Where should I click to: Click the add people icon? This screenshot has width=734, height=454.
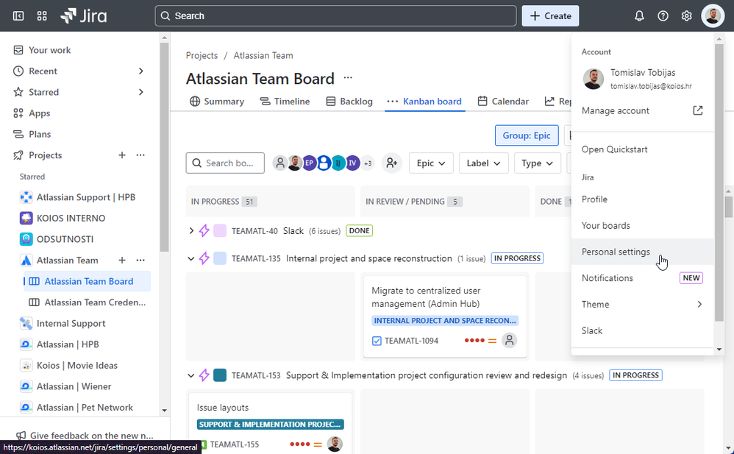pyautogui.click(x=392, y=163)
